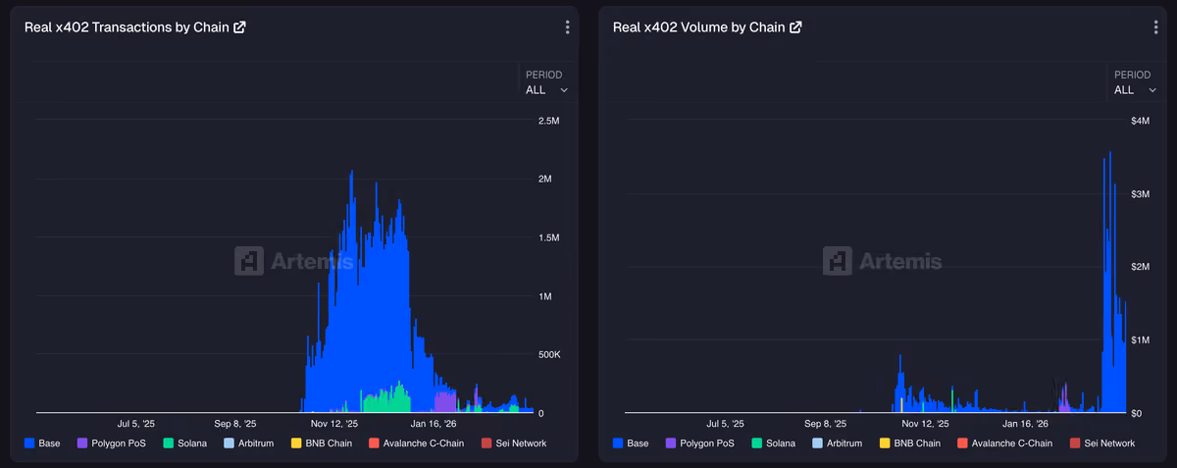The width and height of the screenshot is (1177, 468).
Task: Open external link for Transactions by Chain
Action: (239, 27)
